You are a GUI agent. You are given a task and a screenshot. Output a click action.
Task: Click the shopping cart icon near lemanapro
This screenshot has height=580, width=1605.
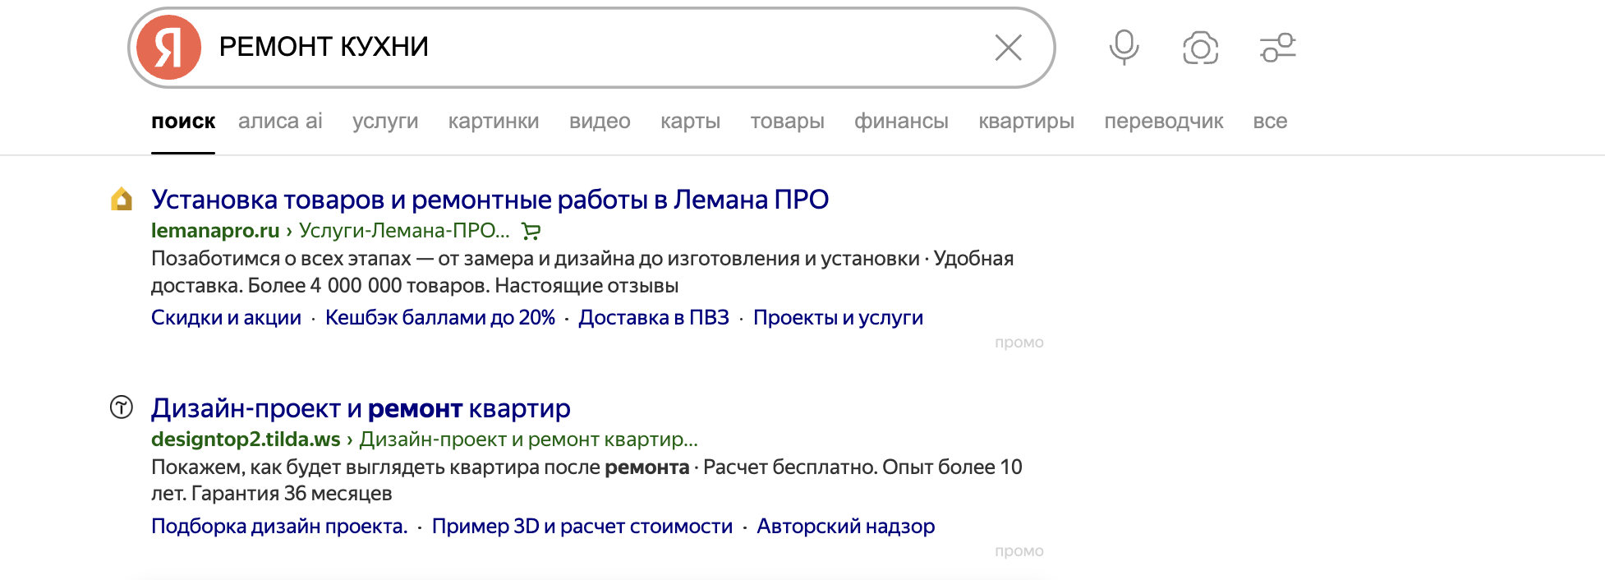point(531,232)
